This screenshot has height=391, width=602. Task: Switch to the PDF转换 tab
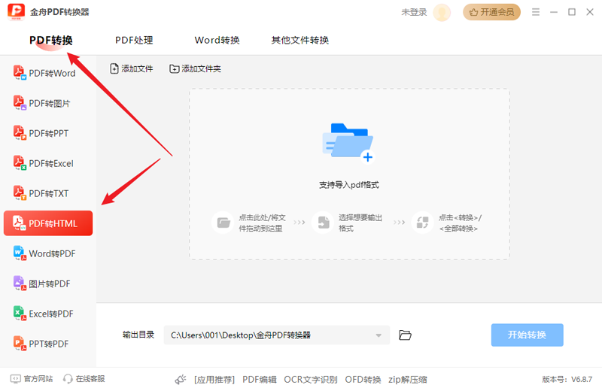point(51,41)
